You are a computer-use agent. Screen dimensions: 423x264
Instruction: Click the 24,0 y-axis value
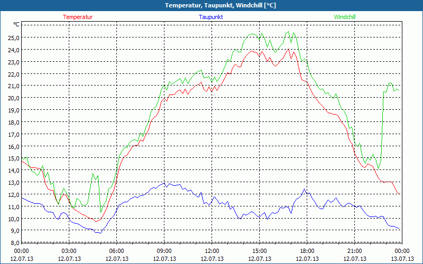click(14, 50)
